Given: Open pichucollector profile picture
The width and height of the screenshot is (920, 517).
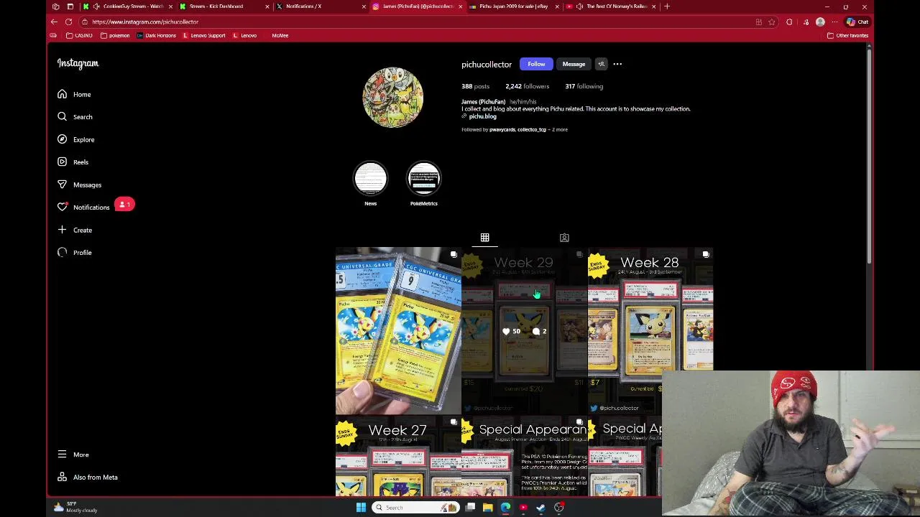Looking at the screenshot, I should coord(392,98).
